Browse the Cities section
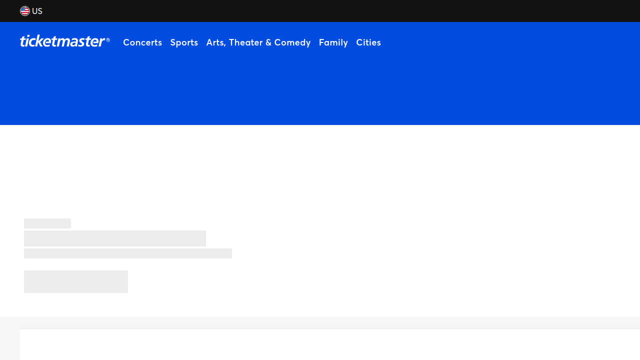The image size is (640, 360). [x=368, y=42]
